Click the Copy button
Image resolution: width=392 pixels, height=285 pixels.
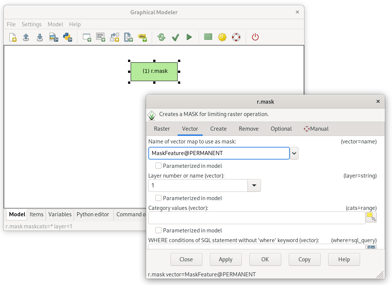click(305, 259)
